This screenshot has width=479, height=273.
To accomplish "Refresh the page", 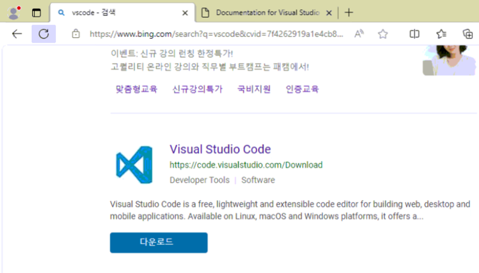I will click(x=44, y=34).
